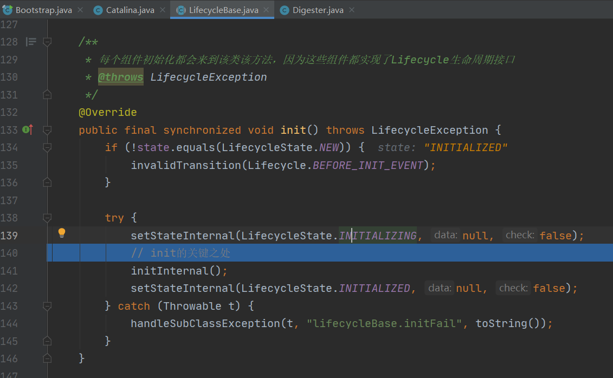Click the INITIALIZING constant on line 139
613x378 pixels.
coord(378,236)
